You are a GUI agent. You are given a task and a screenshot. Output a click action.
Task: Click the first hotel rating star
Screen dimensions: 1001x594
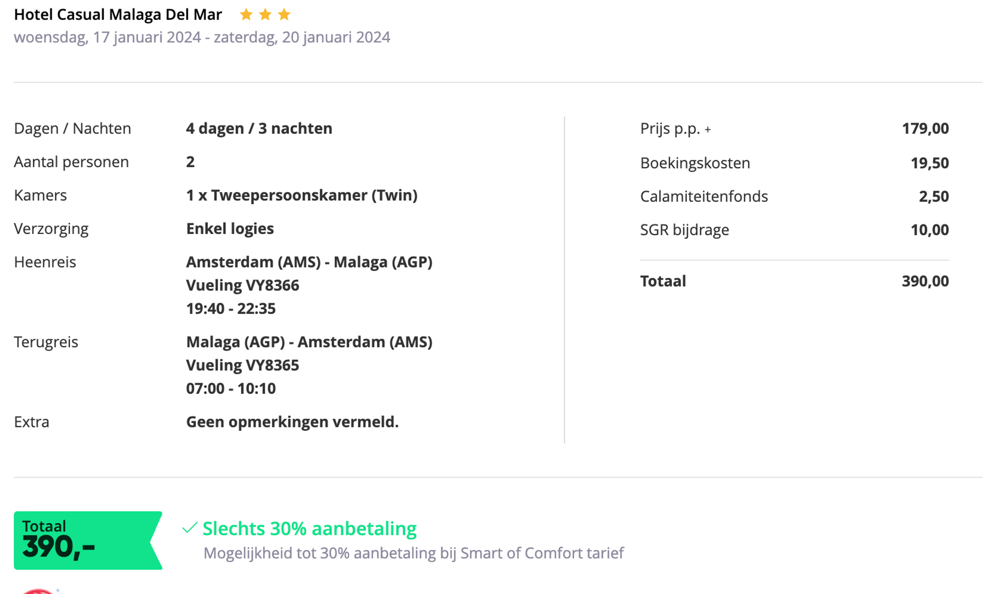coord(246,15)
